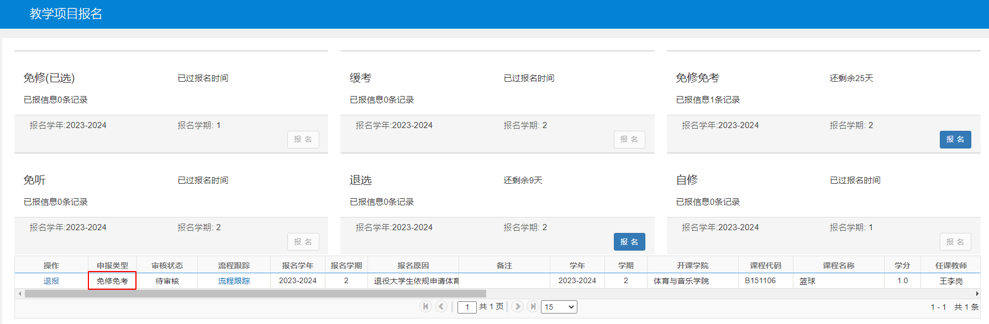
Task: Select 免修免考 cell in table
Action: click(x=112, y=281)
